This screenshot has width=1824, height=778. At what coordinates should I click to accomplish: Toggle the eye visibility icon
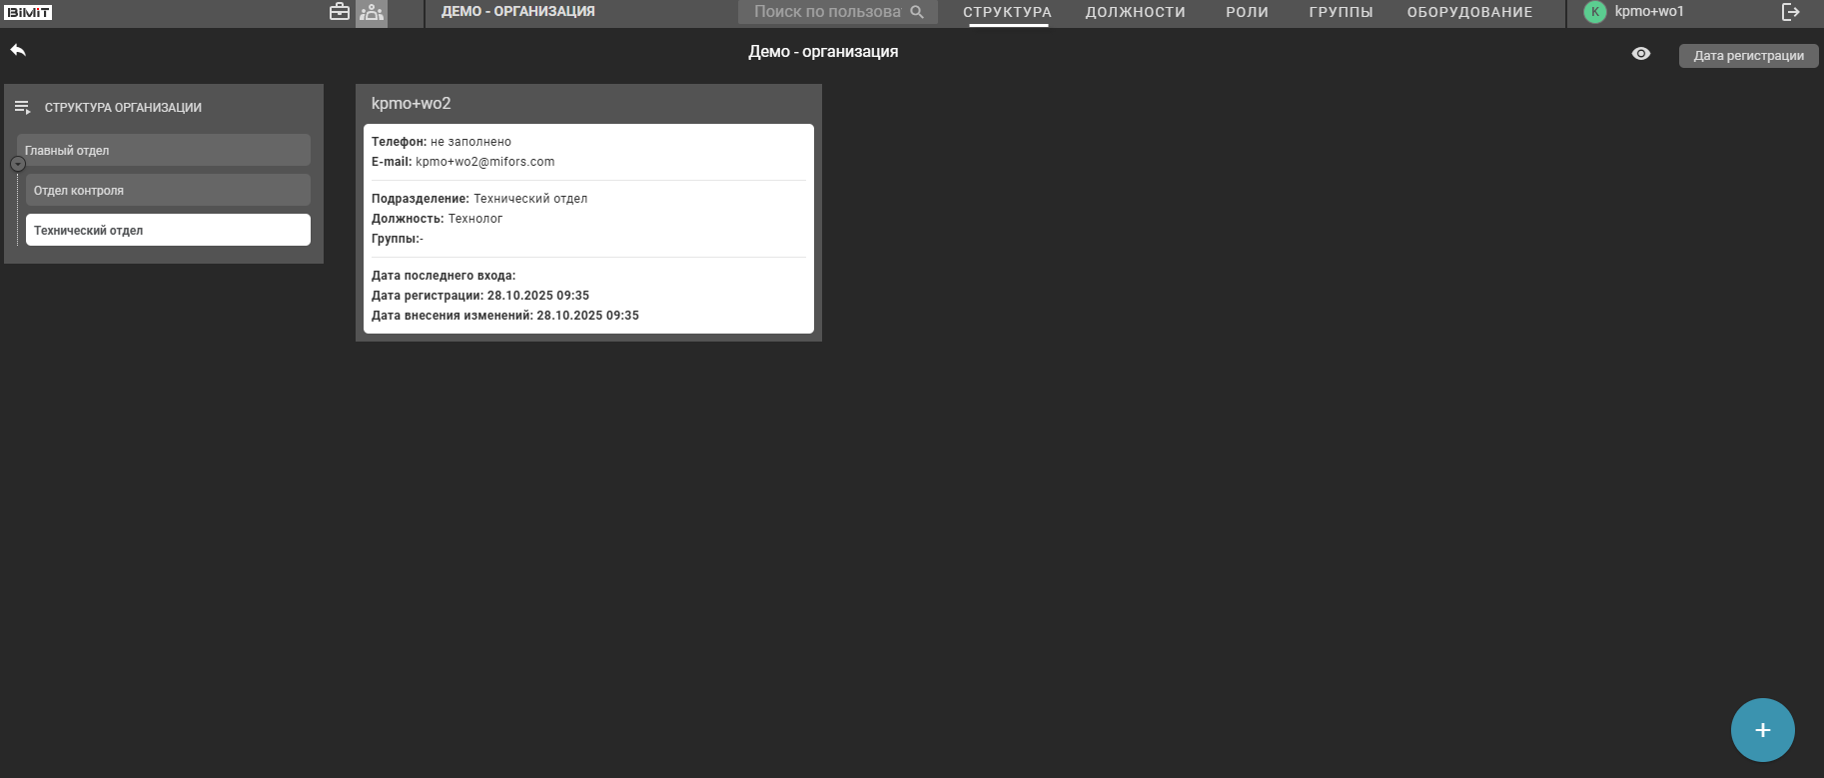pyautogui.click(x=1640, y=54)
